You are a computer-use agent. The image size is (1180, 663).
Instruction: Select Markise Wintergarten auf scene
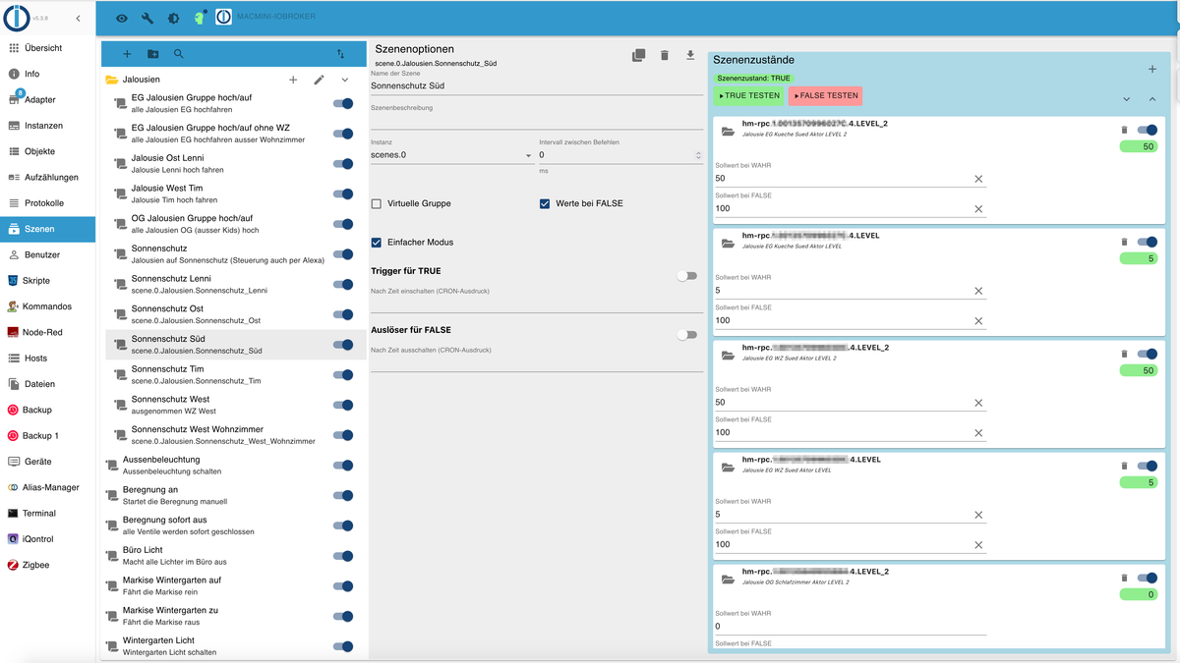(x=235, y=586)
